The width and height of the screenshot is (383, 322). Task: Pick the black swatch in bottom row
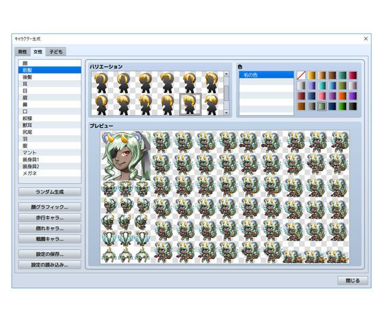(352, 107)
